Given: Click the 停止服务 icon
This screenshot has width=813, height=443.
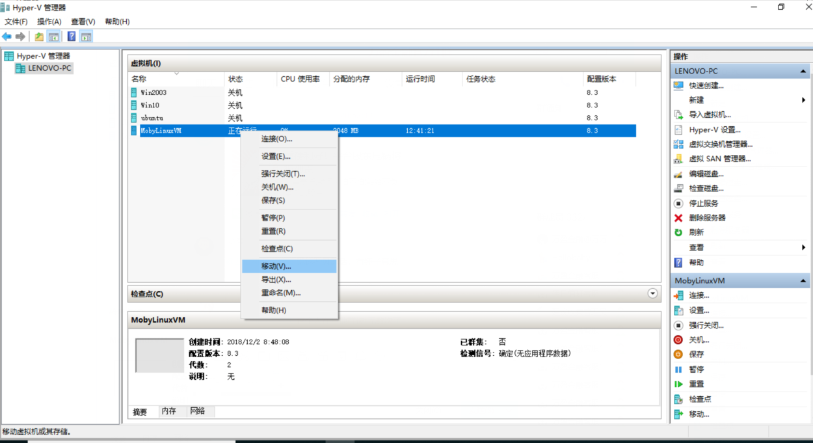Looking at the screenshot, I should click(x=678, y=203).
